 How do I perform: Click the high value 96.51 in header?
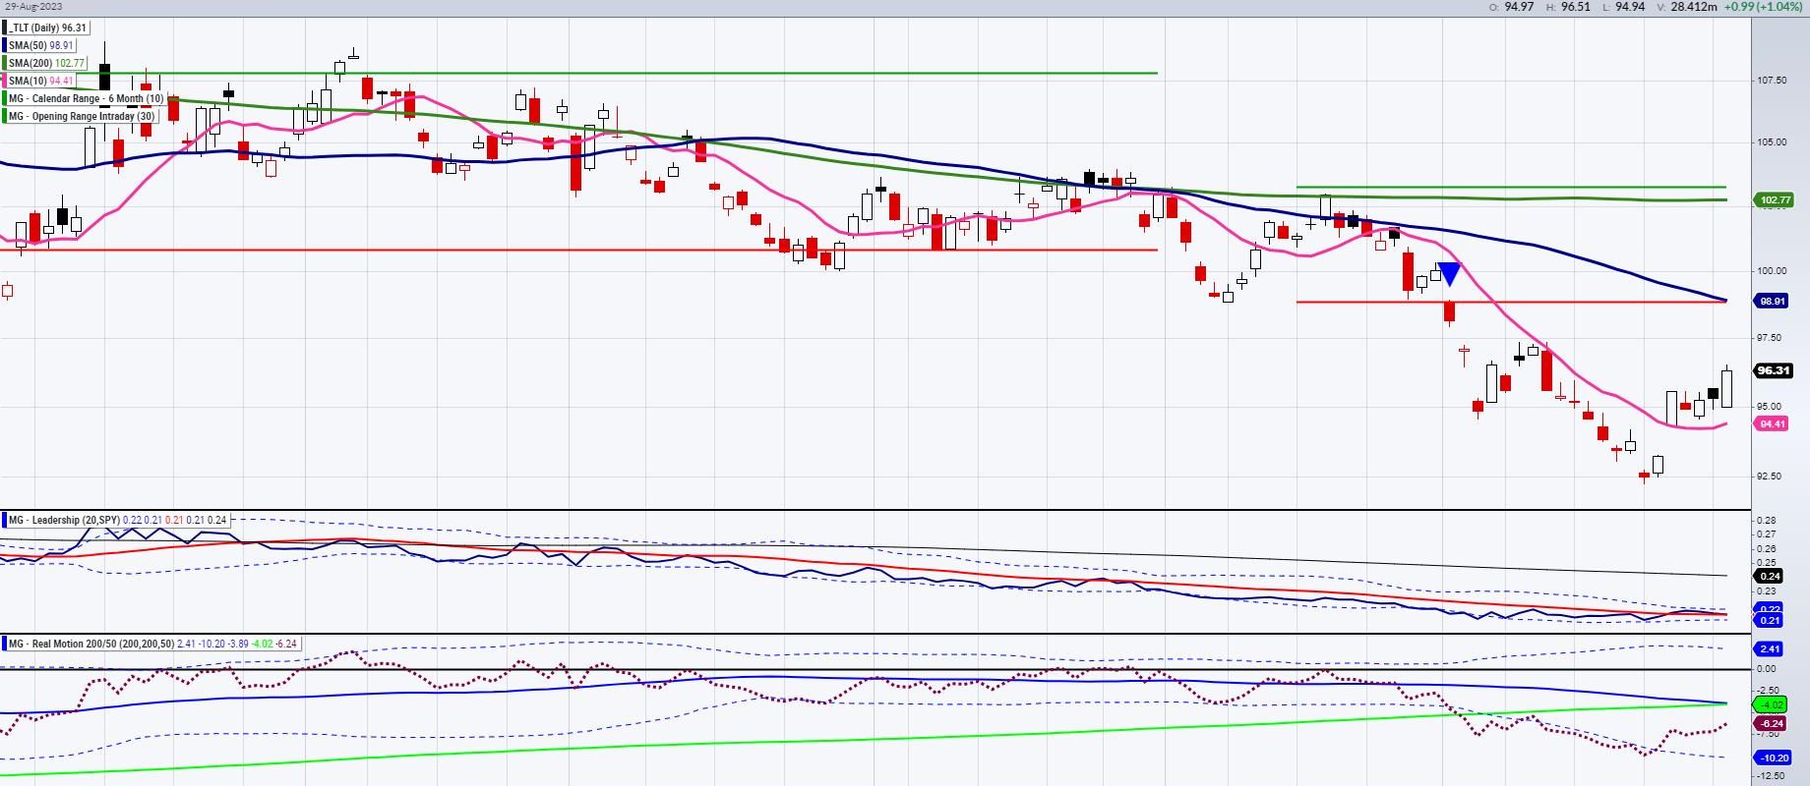1575,6
